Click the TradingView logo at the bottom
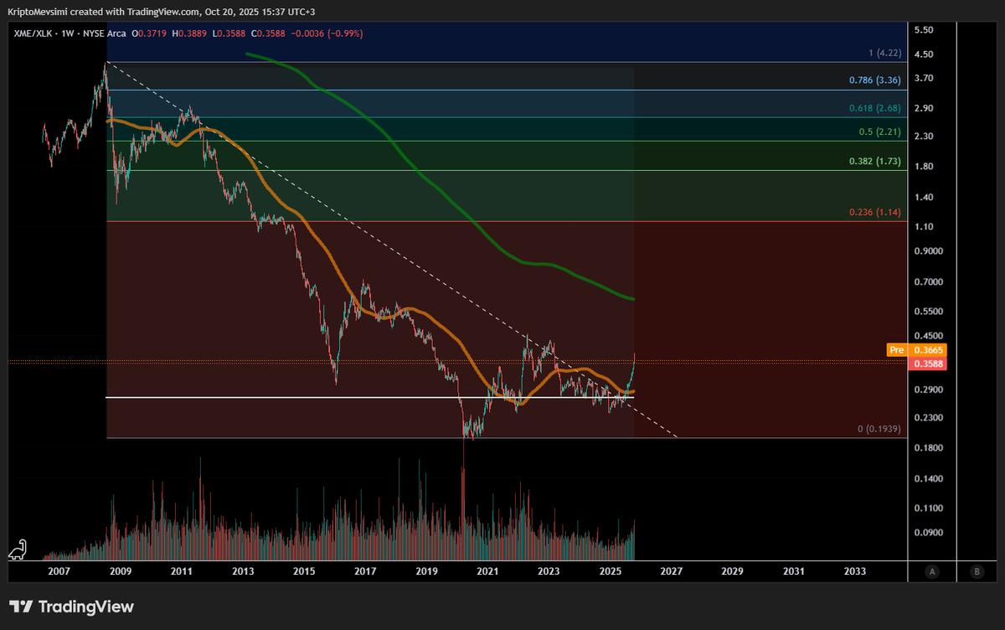This screenshot has width=1005, height=630. tap(71, 607)
